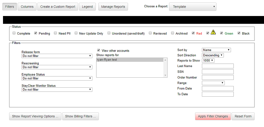Change the Sort Direction dropdown
Image resolution: width=264 pixels, height=127 pixels.
(x=213, y=55)
